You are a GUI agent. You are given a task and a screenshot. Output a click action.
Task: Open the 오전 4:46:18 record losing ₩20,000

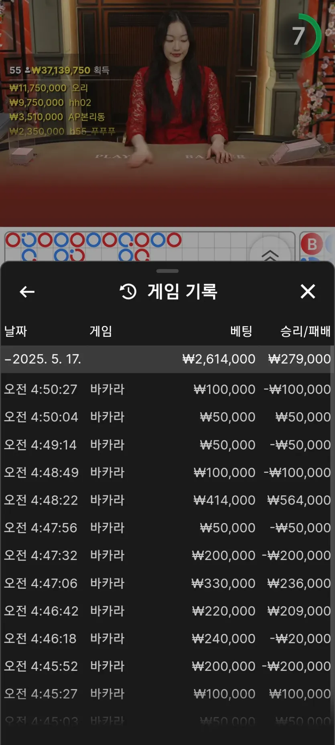click(x=167, y=638)
